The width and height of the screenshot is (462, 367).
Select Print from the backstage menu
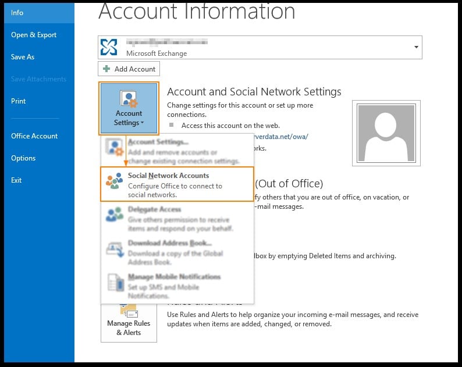pyautogui.click(x=18, y=101)
